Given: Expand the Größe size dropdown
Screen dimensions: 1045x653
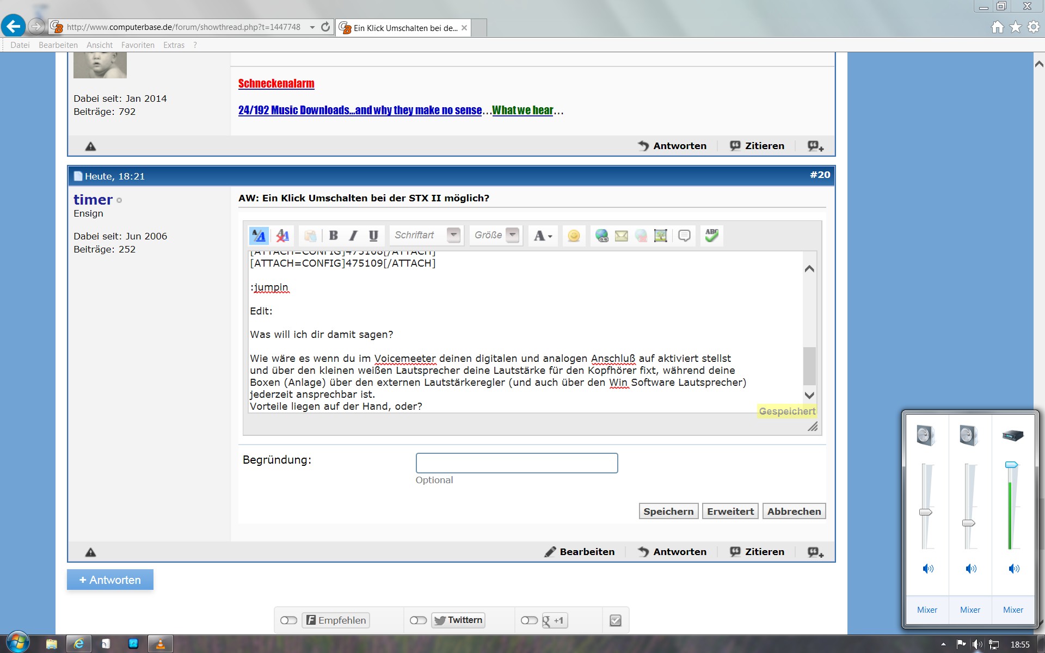Looking at the screenshot, I should pos(512,235).
